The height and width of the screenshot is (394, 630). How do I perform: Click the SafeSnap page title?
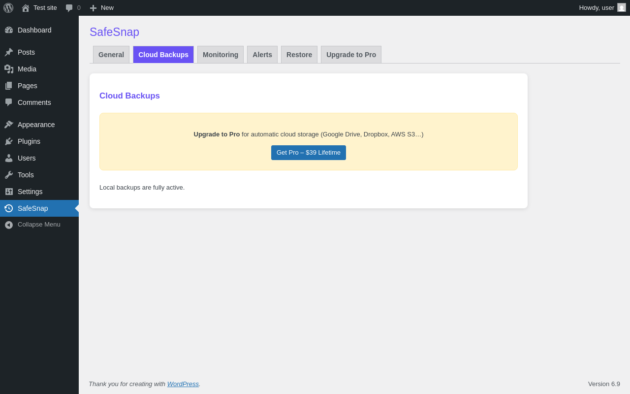114,32
